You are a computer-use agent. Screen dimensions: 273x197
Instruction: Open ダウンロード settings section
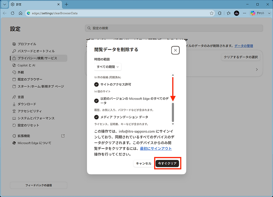(x=38, y=104)
